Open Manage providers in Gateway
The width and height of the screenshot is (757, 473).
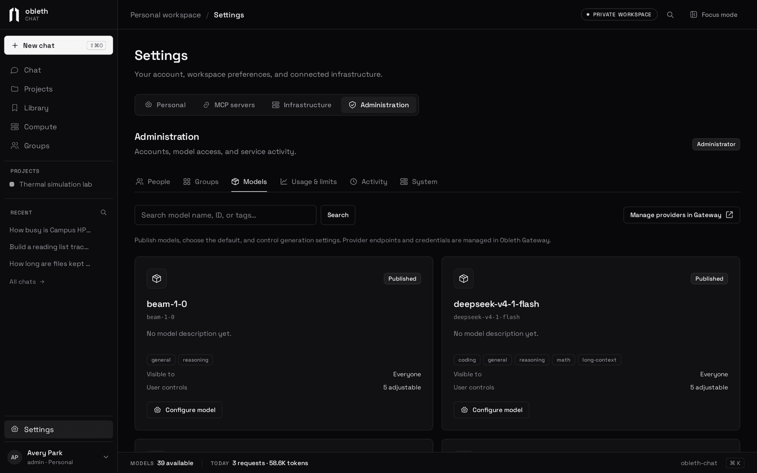(x=682, y=215)
